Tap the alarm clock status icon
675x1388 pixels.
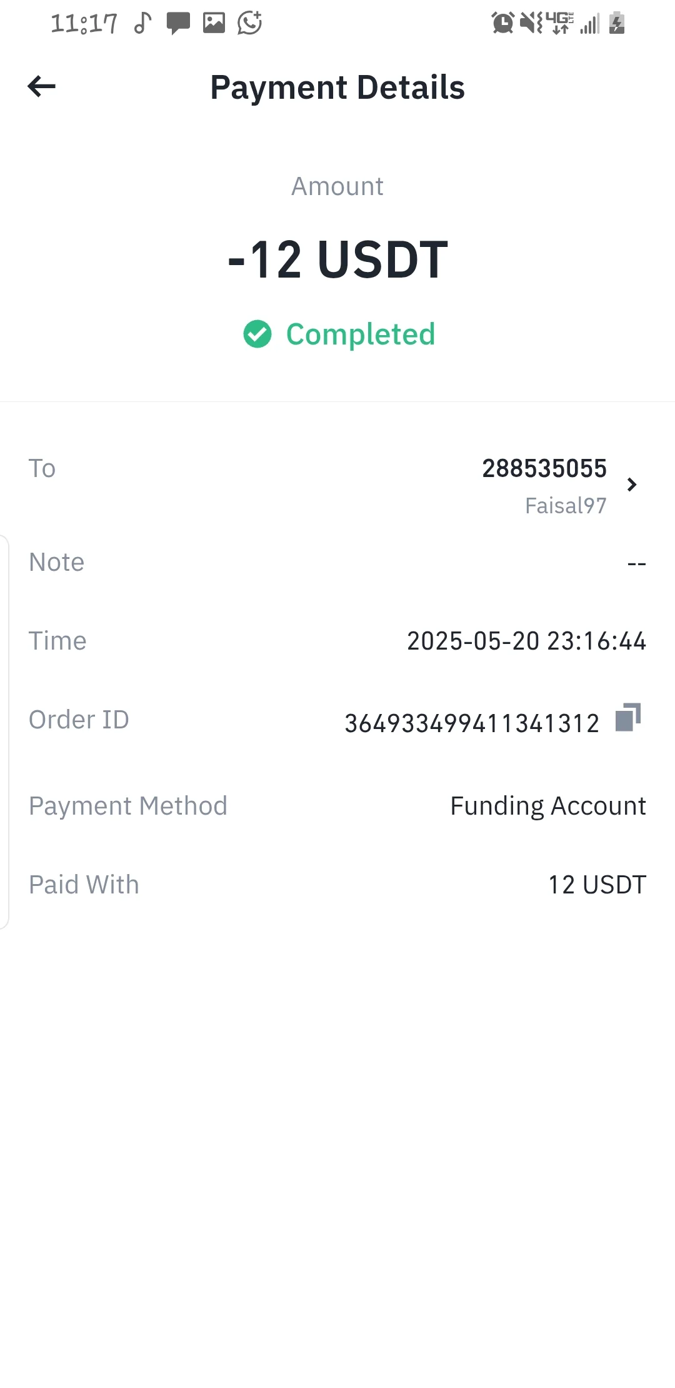click(x=503, y=23)
